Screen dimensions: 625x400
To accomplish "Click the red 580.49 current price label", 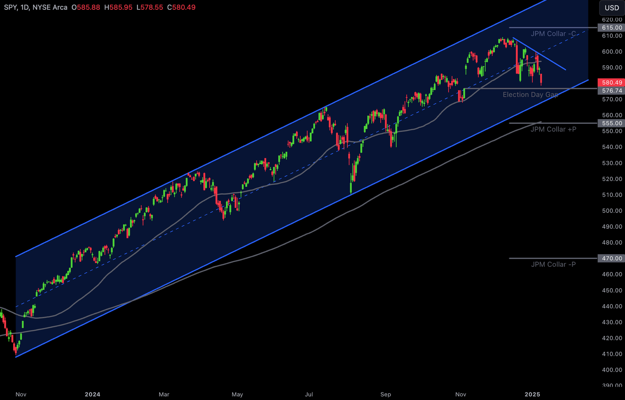I will (612, 83).
